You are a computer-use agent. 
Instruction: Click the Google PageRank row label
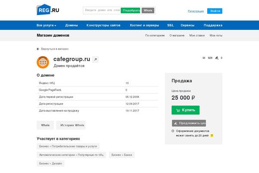click(x=50, y=90)
